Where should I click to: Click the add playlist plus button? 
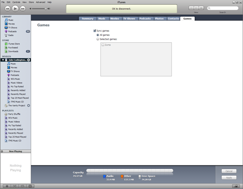pos(7,186)
